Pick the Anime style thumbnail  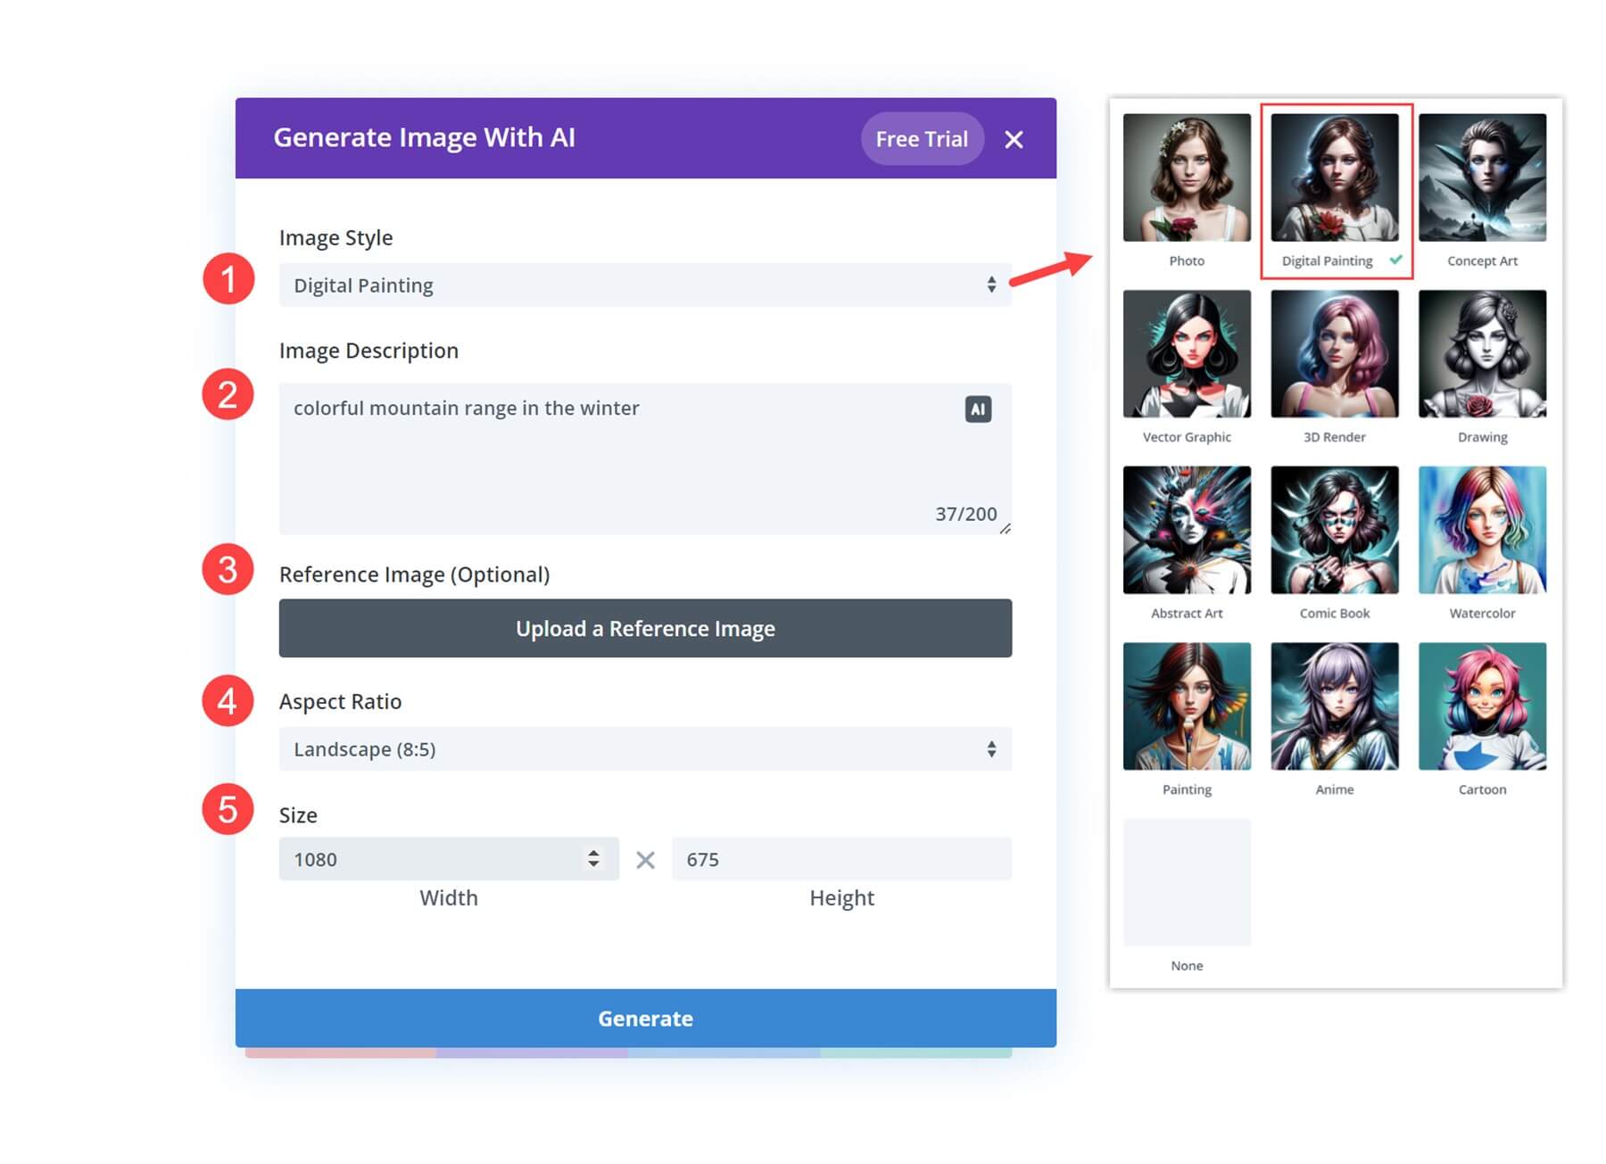coord(1335,706)
